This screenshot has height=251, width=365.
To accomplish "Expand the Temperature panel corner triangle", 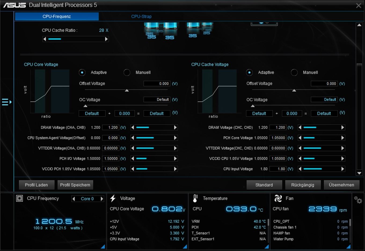I will point(267,246).
